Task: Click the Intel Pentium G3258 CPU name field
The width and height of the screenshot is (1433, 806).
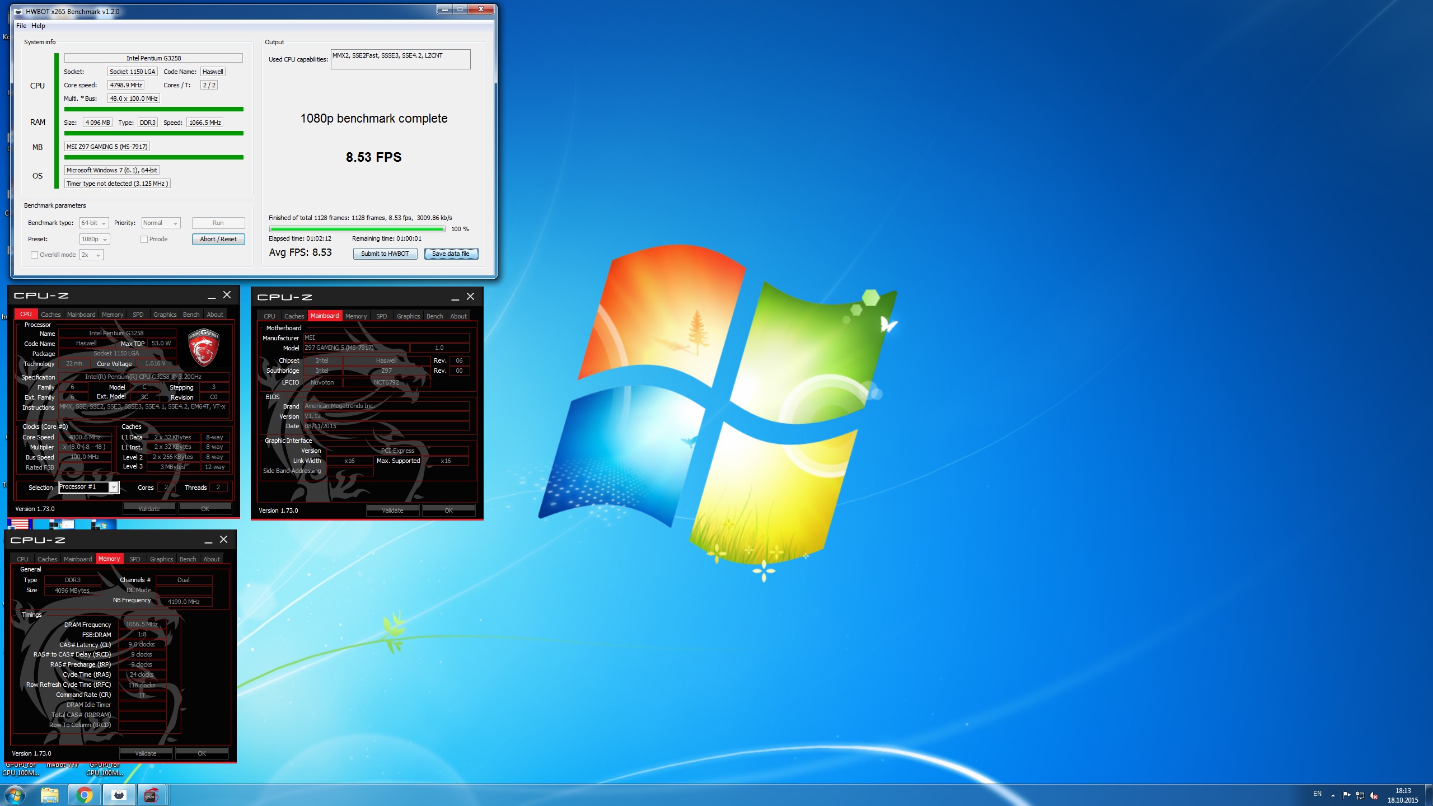Action: pyautogui.click(x=153, y=58)
